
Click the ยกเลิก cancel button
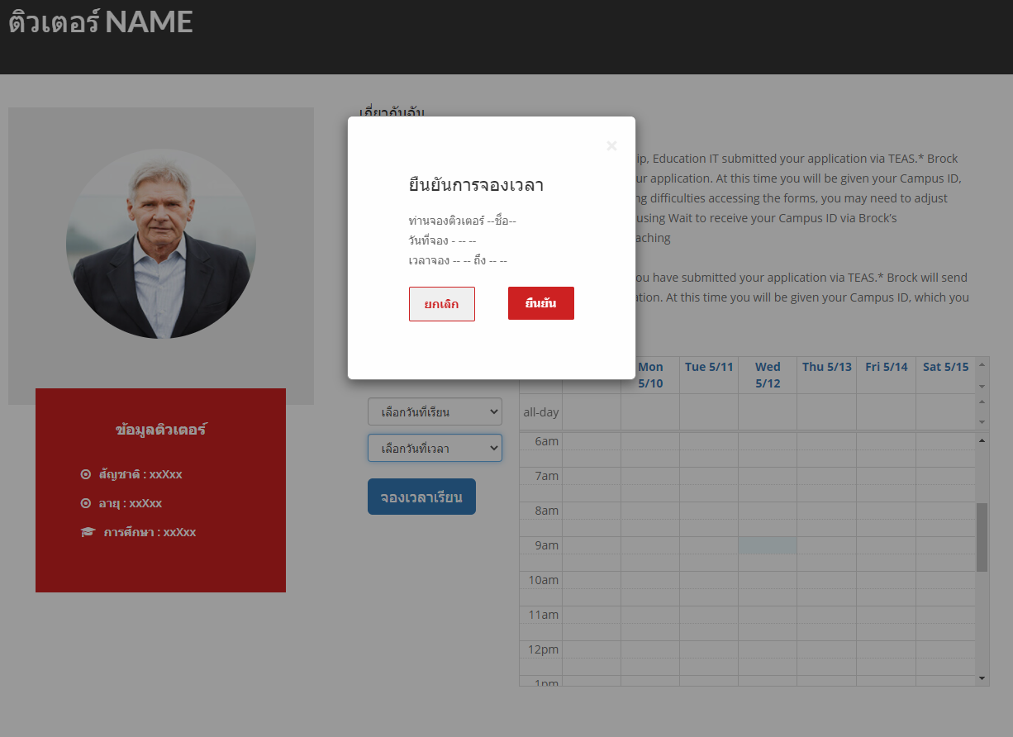tap(442, 304)
